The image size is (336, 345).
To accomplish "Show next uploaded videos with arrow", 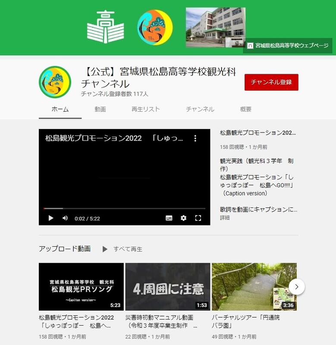I will coord(297,287).
